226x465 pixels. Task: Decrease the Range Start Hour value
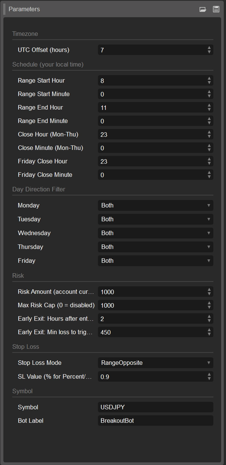[209, 82]
